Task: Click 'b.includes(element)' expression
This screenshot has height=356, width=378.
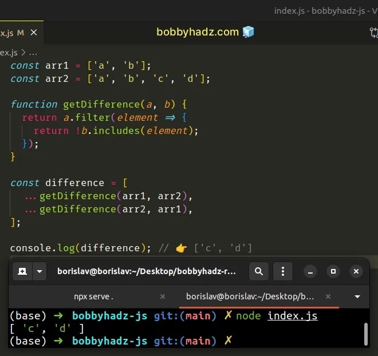Action: pos(137,131)
